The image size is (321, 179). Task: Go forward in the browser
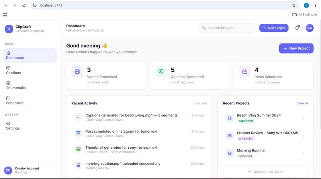point(15,5)
